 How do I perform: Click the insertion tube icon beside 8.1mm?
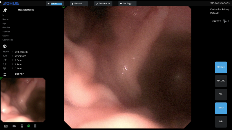(x=5, y=64)
